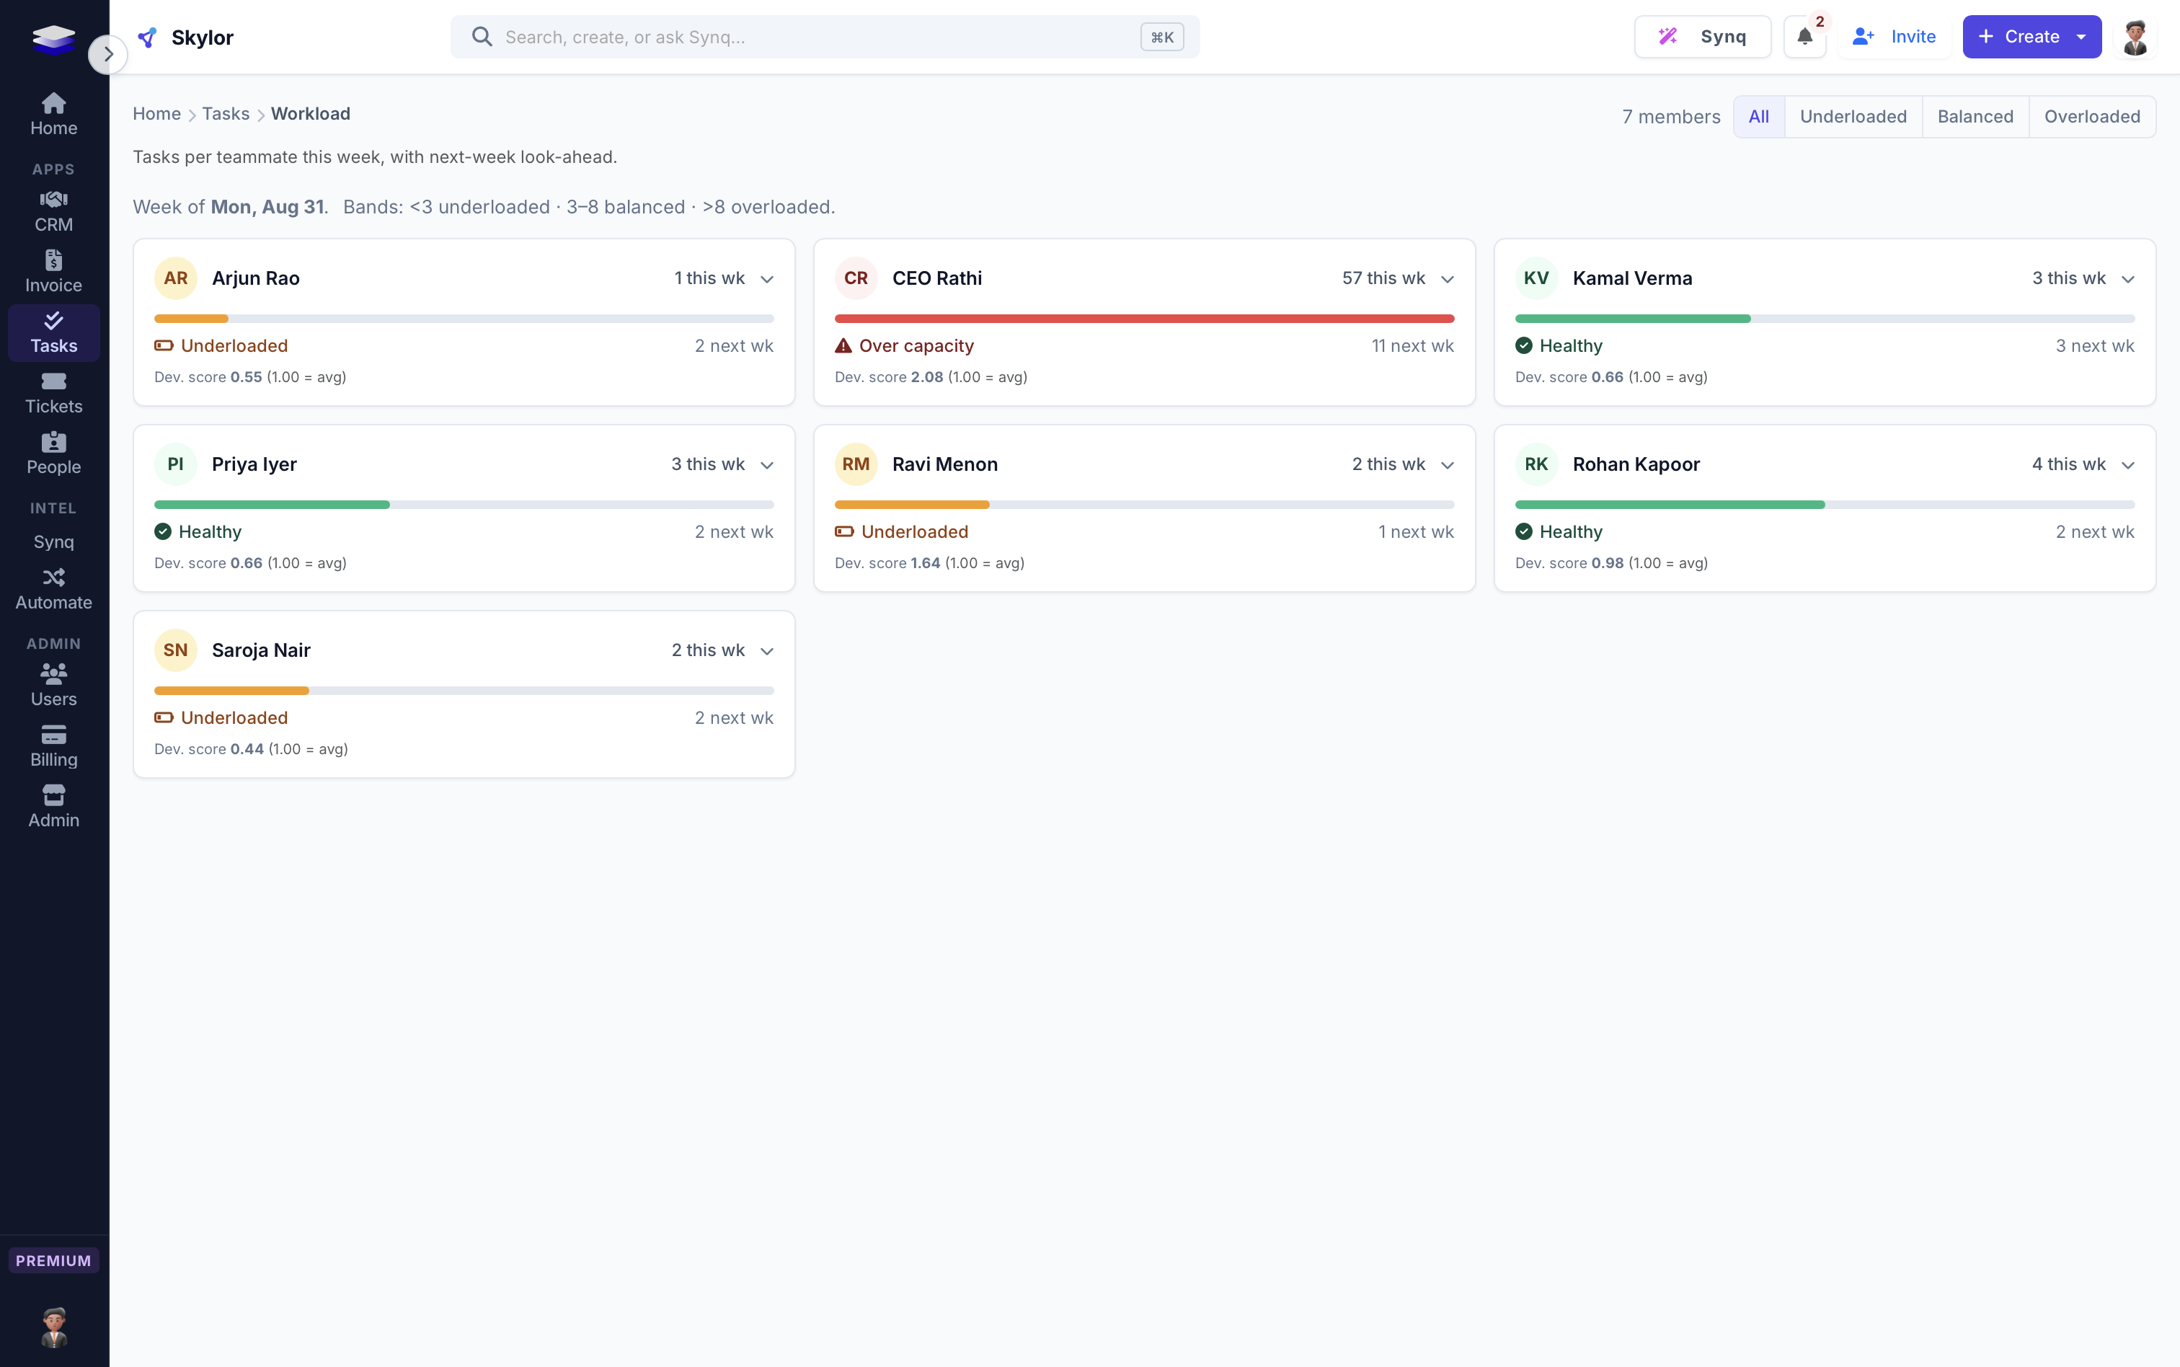The width and height of the screenshot is (2180, 1367).
Task: Go to Tasks breadcrumb link
Action: 225,114
